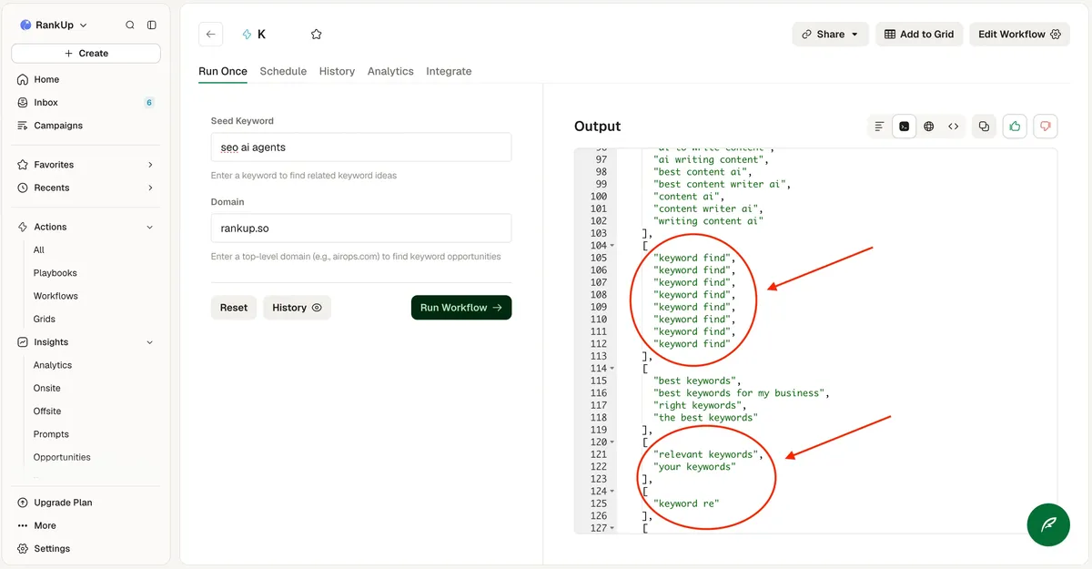The image size is (1092, 569).
Task: Select the terminal output view icon
Action: click(x=904, y=127)
